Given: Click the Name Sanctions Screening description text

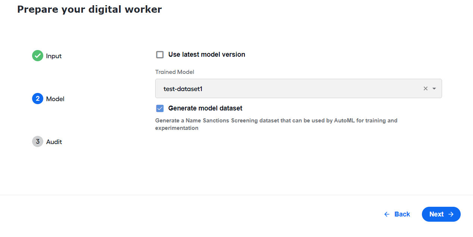Looking at the screenshot, I should coord(276,124).
